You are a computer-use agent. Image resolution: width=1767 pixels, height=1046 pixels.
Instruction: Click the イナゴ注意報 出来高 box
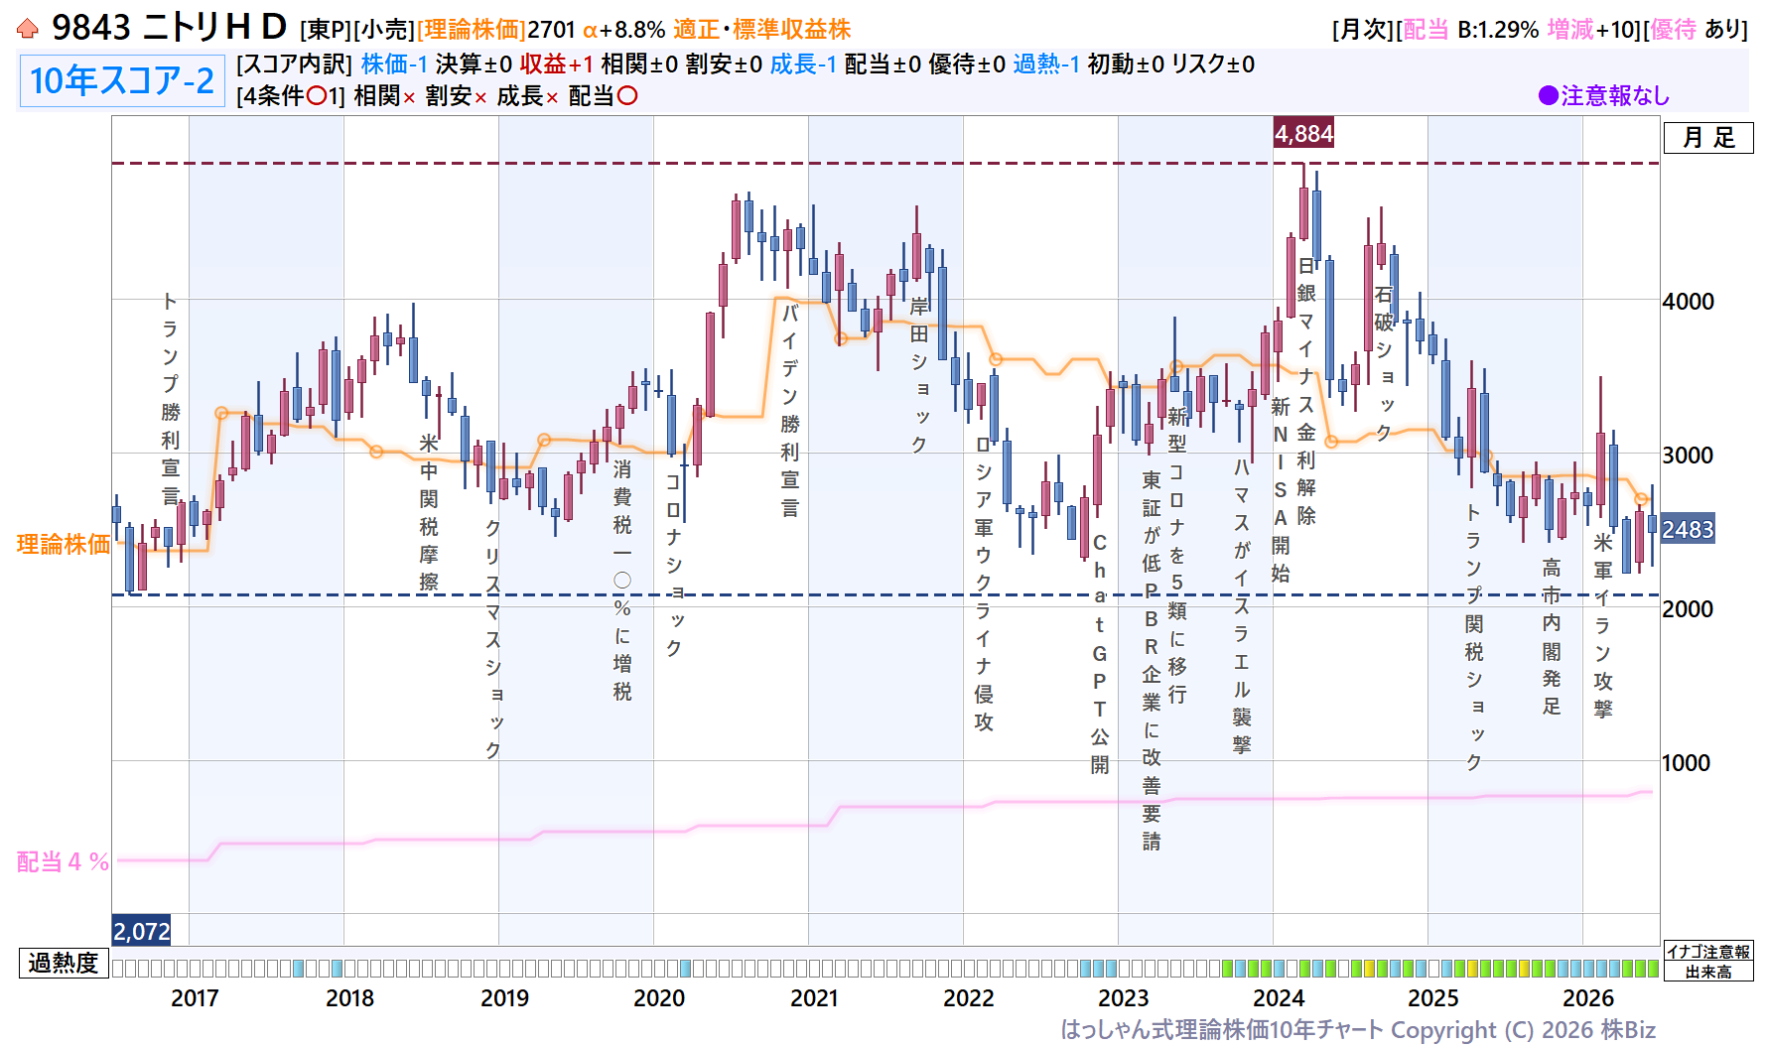pyautogui.click(x=1708, y=962)
